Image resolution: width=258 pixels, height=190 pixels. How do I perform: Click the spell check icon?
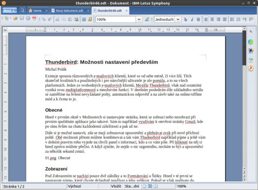(147, 19)
